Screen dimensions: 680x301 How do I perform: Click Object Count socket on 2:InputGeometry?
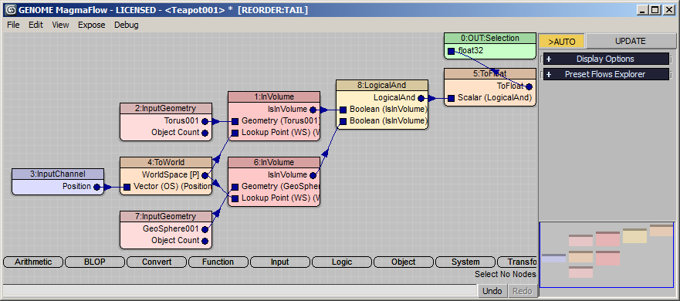[x=205, y=133]
